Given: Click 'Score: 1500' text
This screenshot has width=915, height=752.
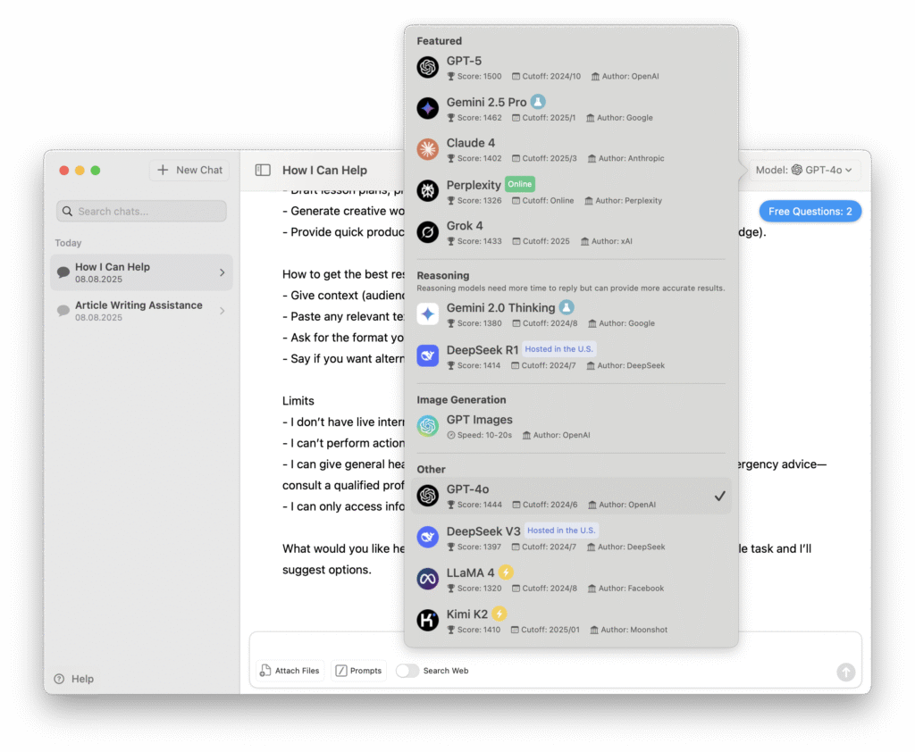Looking at the screenshot, I should tap(479, 77).
